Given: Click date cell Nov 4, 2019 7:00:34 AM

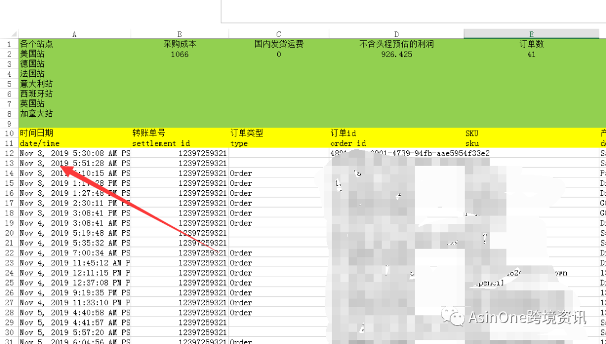Looking at the screenshot, I should tap(75, 253).
